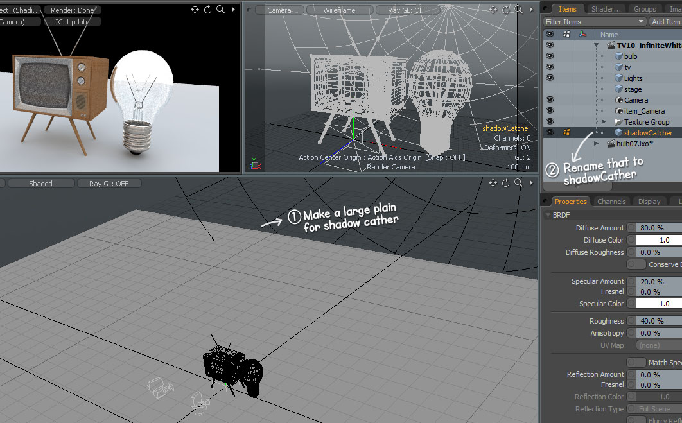Screen dimensions: 682x423
Task: Click the camera icon next to item_Camera
Action: click(619, 111)
